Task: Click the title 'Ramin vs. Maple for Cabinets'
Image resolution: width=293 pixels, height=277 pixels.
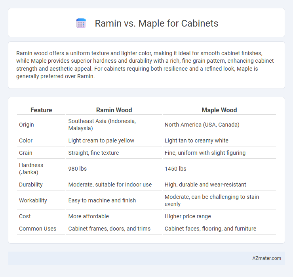Action: tap(156, 23)
